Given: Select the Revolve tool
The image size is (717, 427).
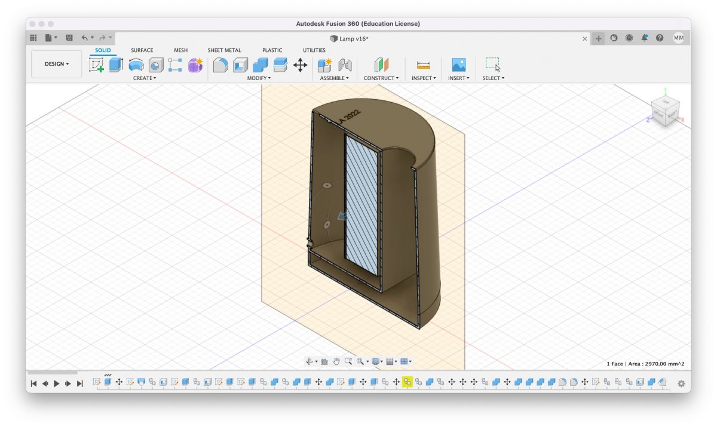Looking at the screenshot, I should 136,65.
